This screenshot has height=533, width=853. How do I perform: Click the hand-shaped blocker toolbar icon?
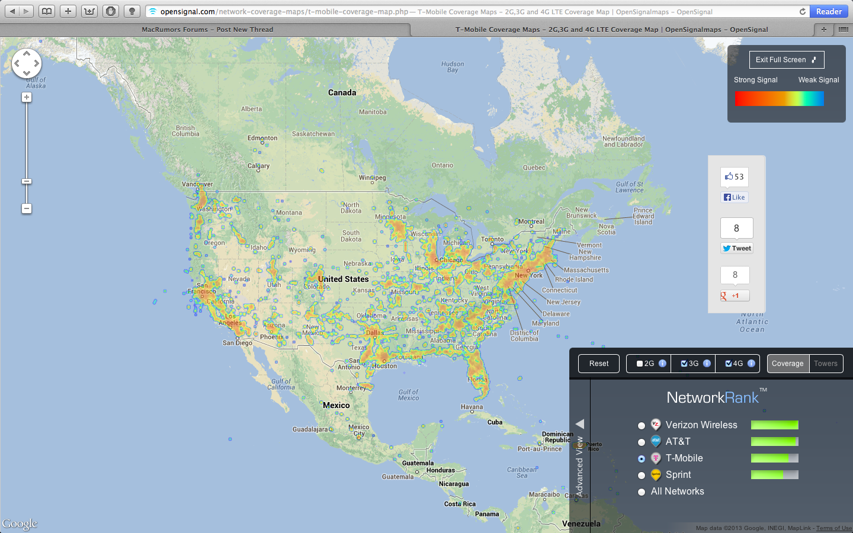(111, 11)
